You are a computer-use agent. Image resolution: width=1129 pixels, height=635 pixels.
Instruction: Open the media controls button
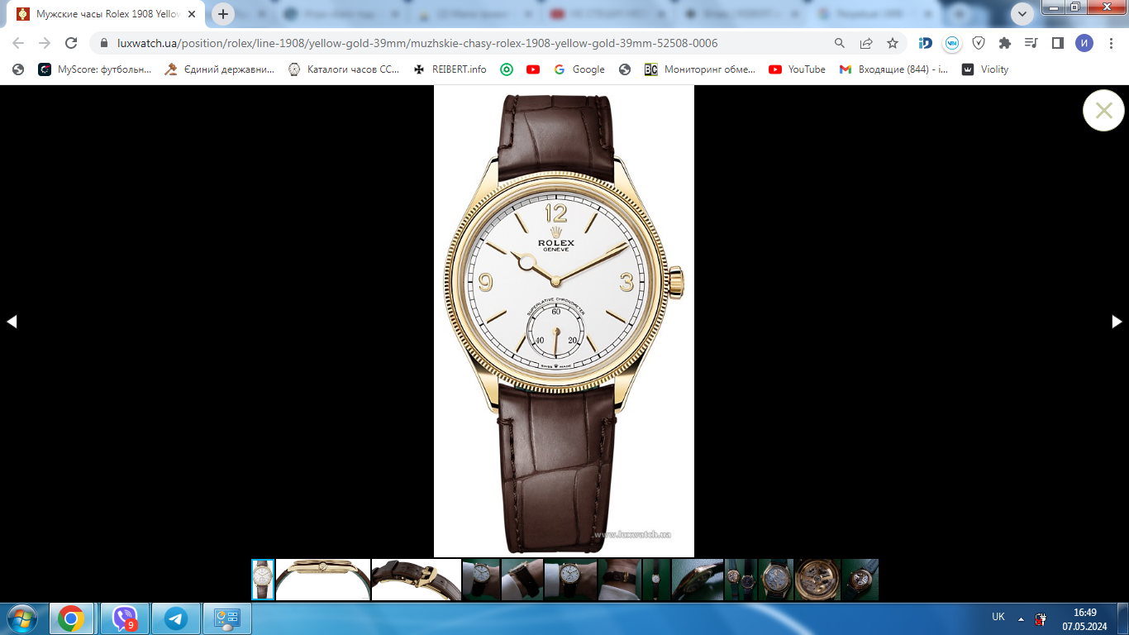[1031, 43]
